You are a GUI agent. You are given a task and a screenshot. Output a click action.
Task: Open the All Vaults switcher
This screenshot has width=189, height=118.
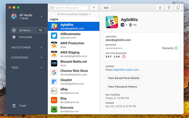point(27,17)
